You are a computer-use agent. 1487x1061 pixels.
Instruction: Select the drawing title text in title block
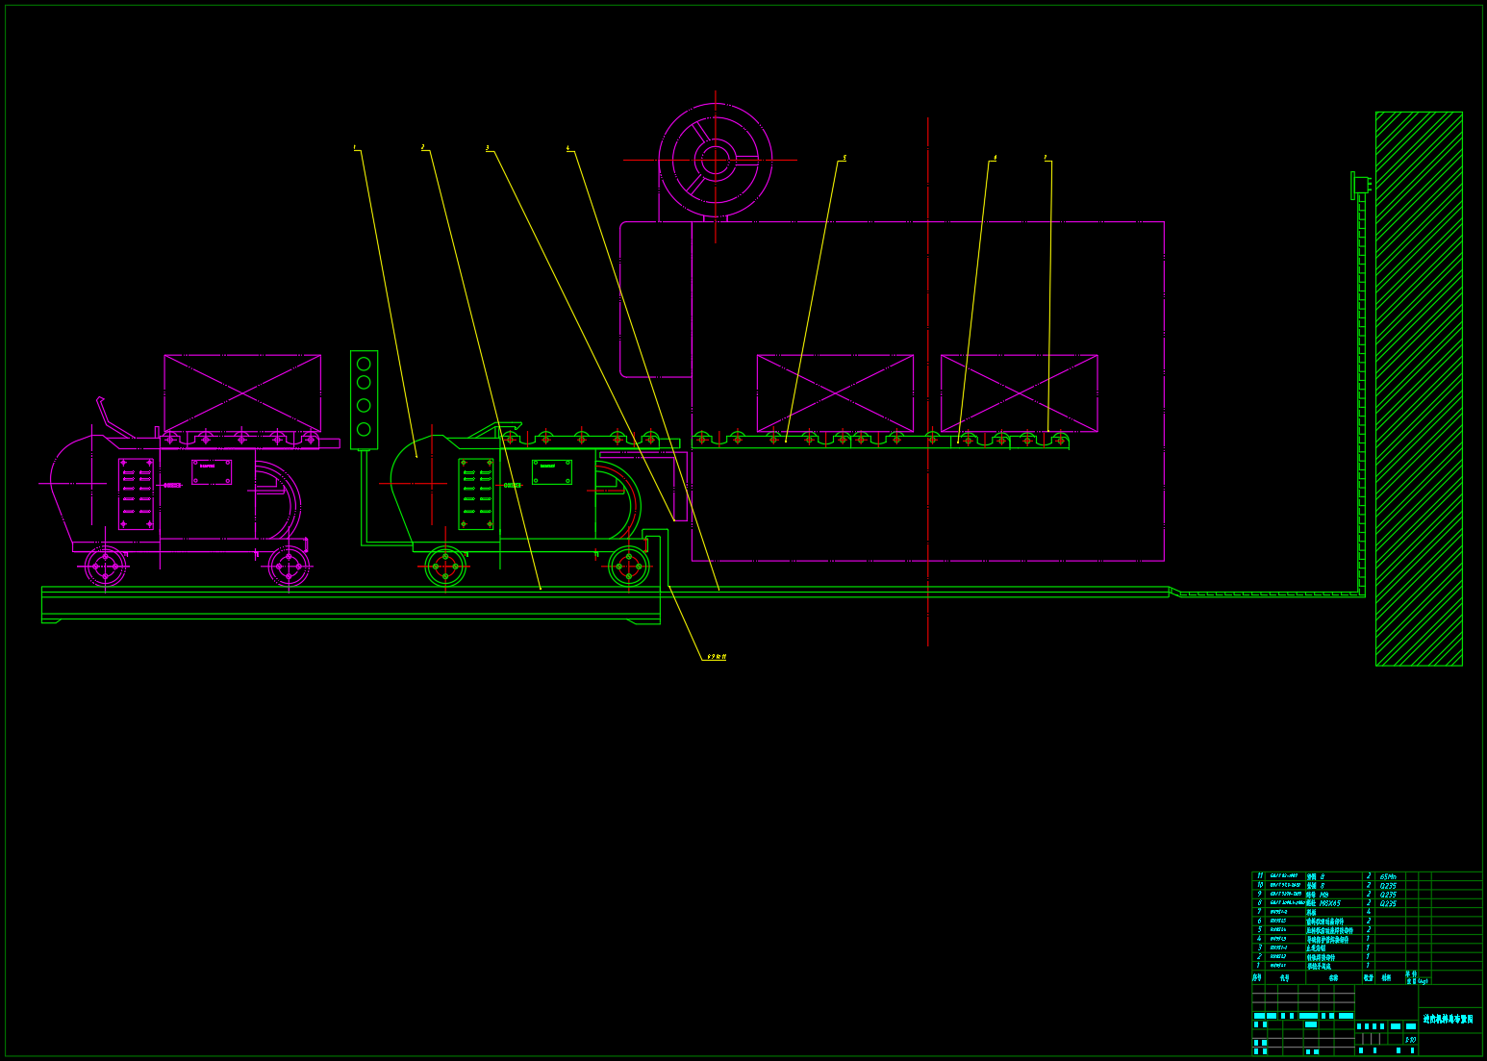coord(1449,1019)
